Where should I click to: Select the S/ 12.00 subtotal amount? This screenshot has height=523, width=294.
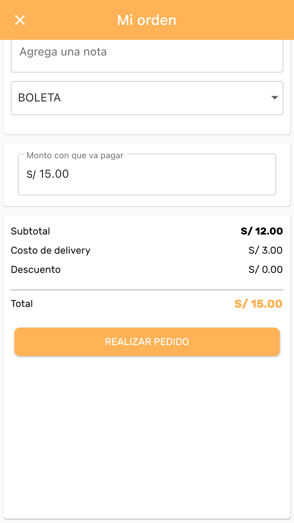click(262, 231)
